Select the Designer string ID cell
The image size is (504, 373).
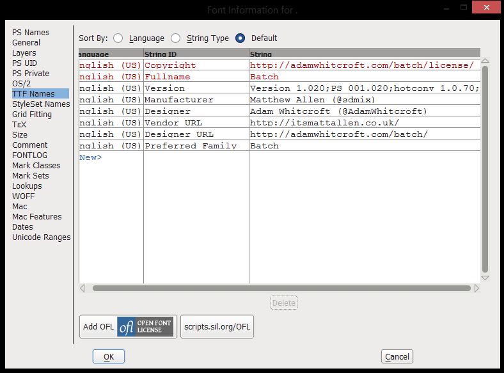pos(196,111)
